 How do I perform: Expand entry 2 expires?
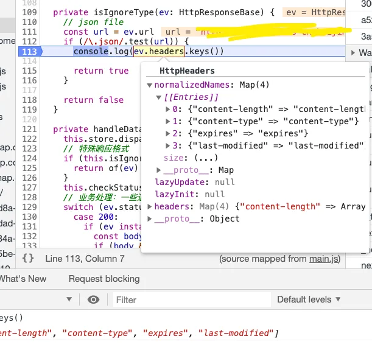[167, 133]
